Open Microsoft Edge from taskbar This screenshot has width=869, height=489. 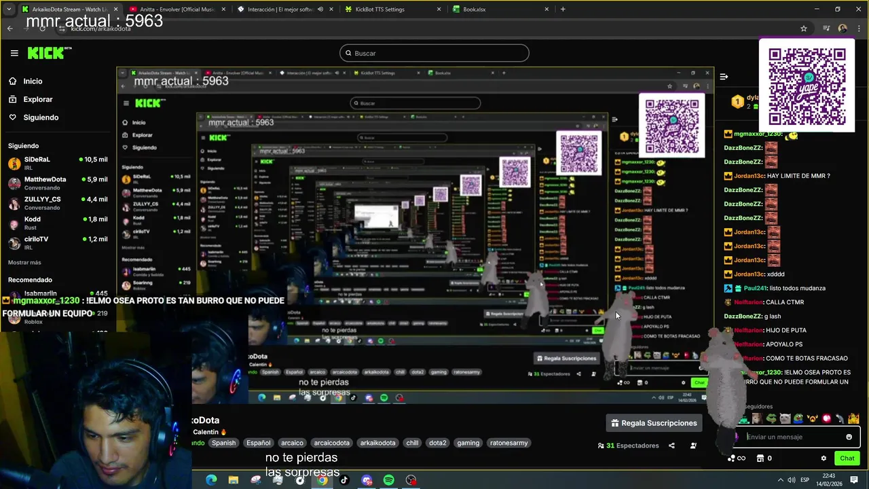[211, 480]
